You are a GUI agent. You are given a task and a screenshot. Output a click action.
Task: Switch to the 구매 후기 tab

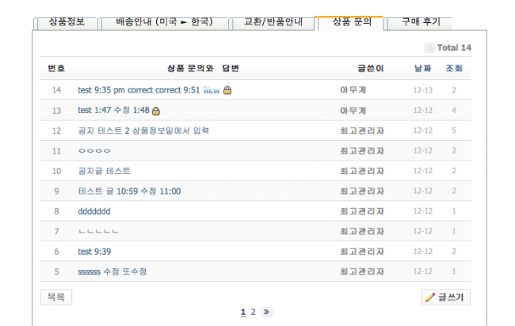click(x=420, y=22)
